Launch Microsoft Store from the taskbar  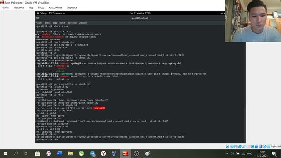pos(37,154)
